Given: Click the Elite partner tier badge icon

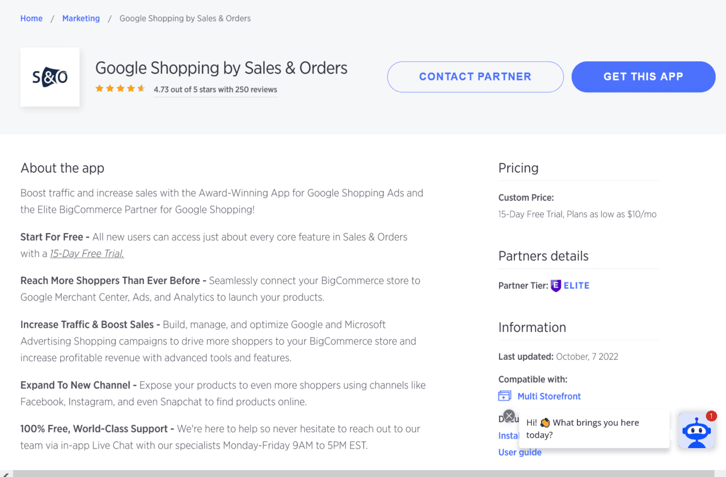Looking at the screenshot, I should pyautogui.click(x=558, y=285).
